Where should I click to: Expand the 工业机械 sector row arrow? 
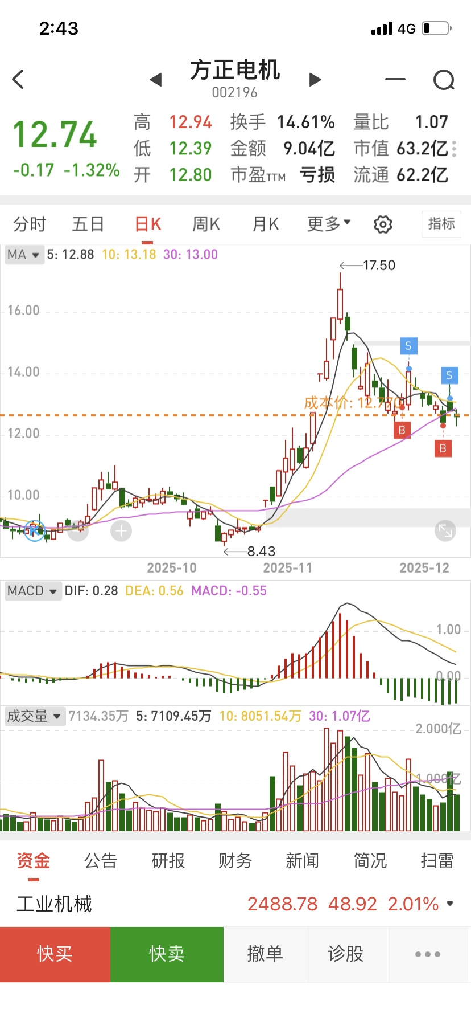coord(450,904)
